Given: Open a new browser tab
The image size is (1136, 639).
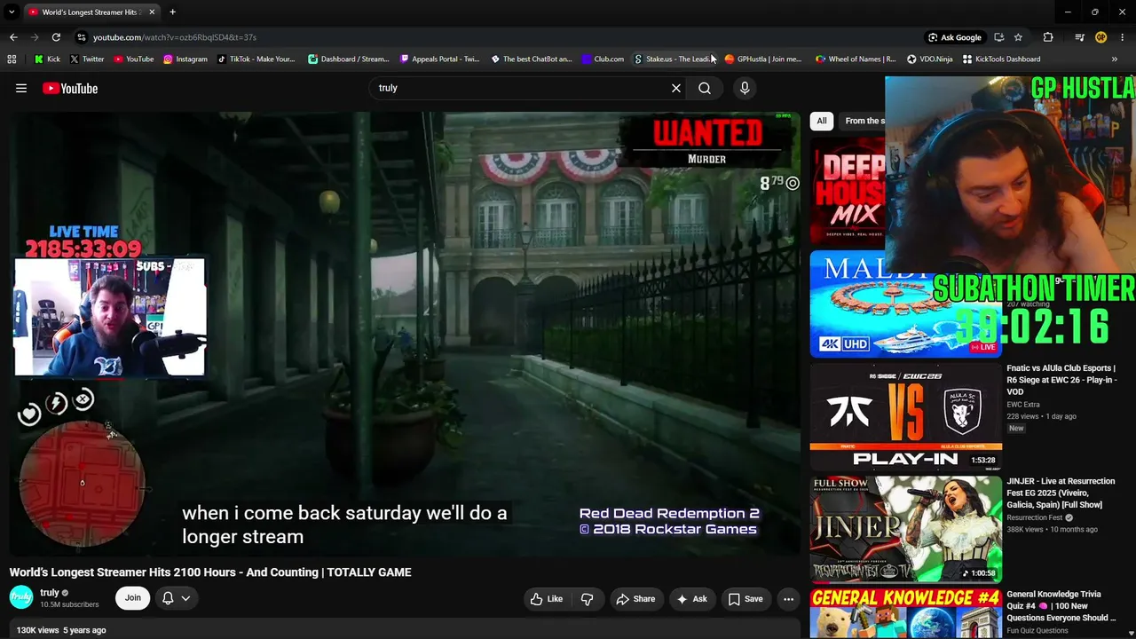Looking at the screenshot, I should click(172, 12).
